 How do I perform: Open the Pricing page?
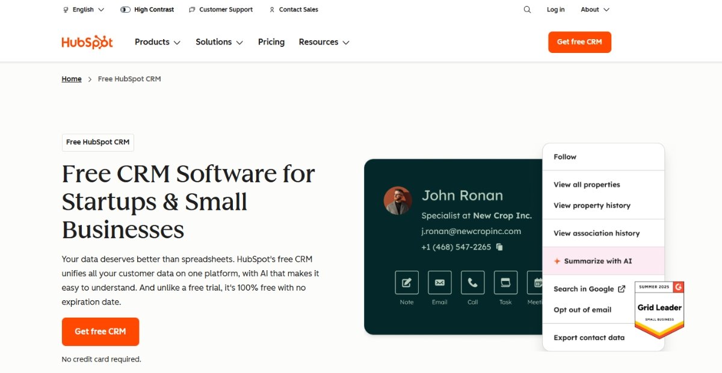click(271, 42)
